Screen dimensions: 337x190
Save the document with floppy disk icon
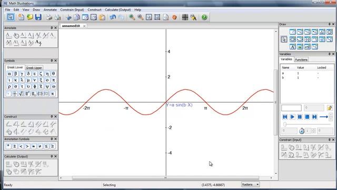click(38, 17)
